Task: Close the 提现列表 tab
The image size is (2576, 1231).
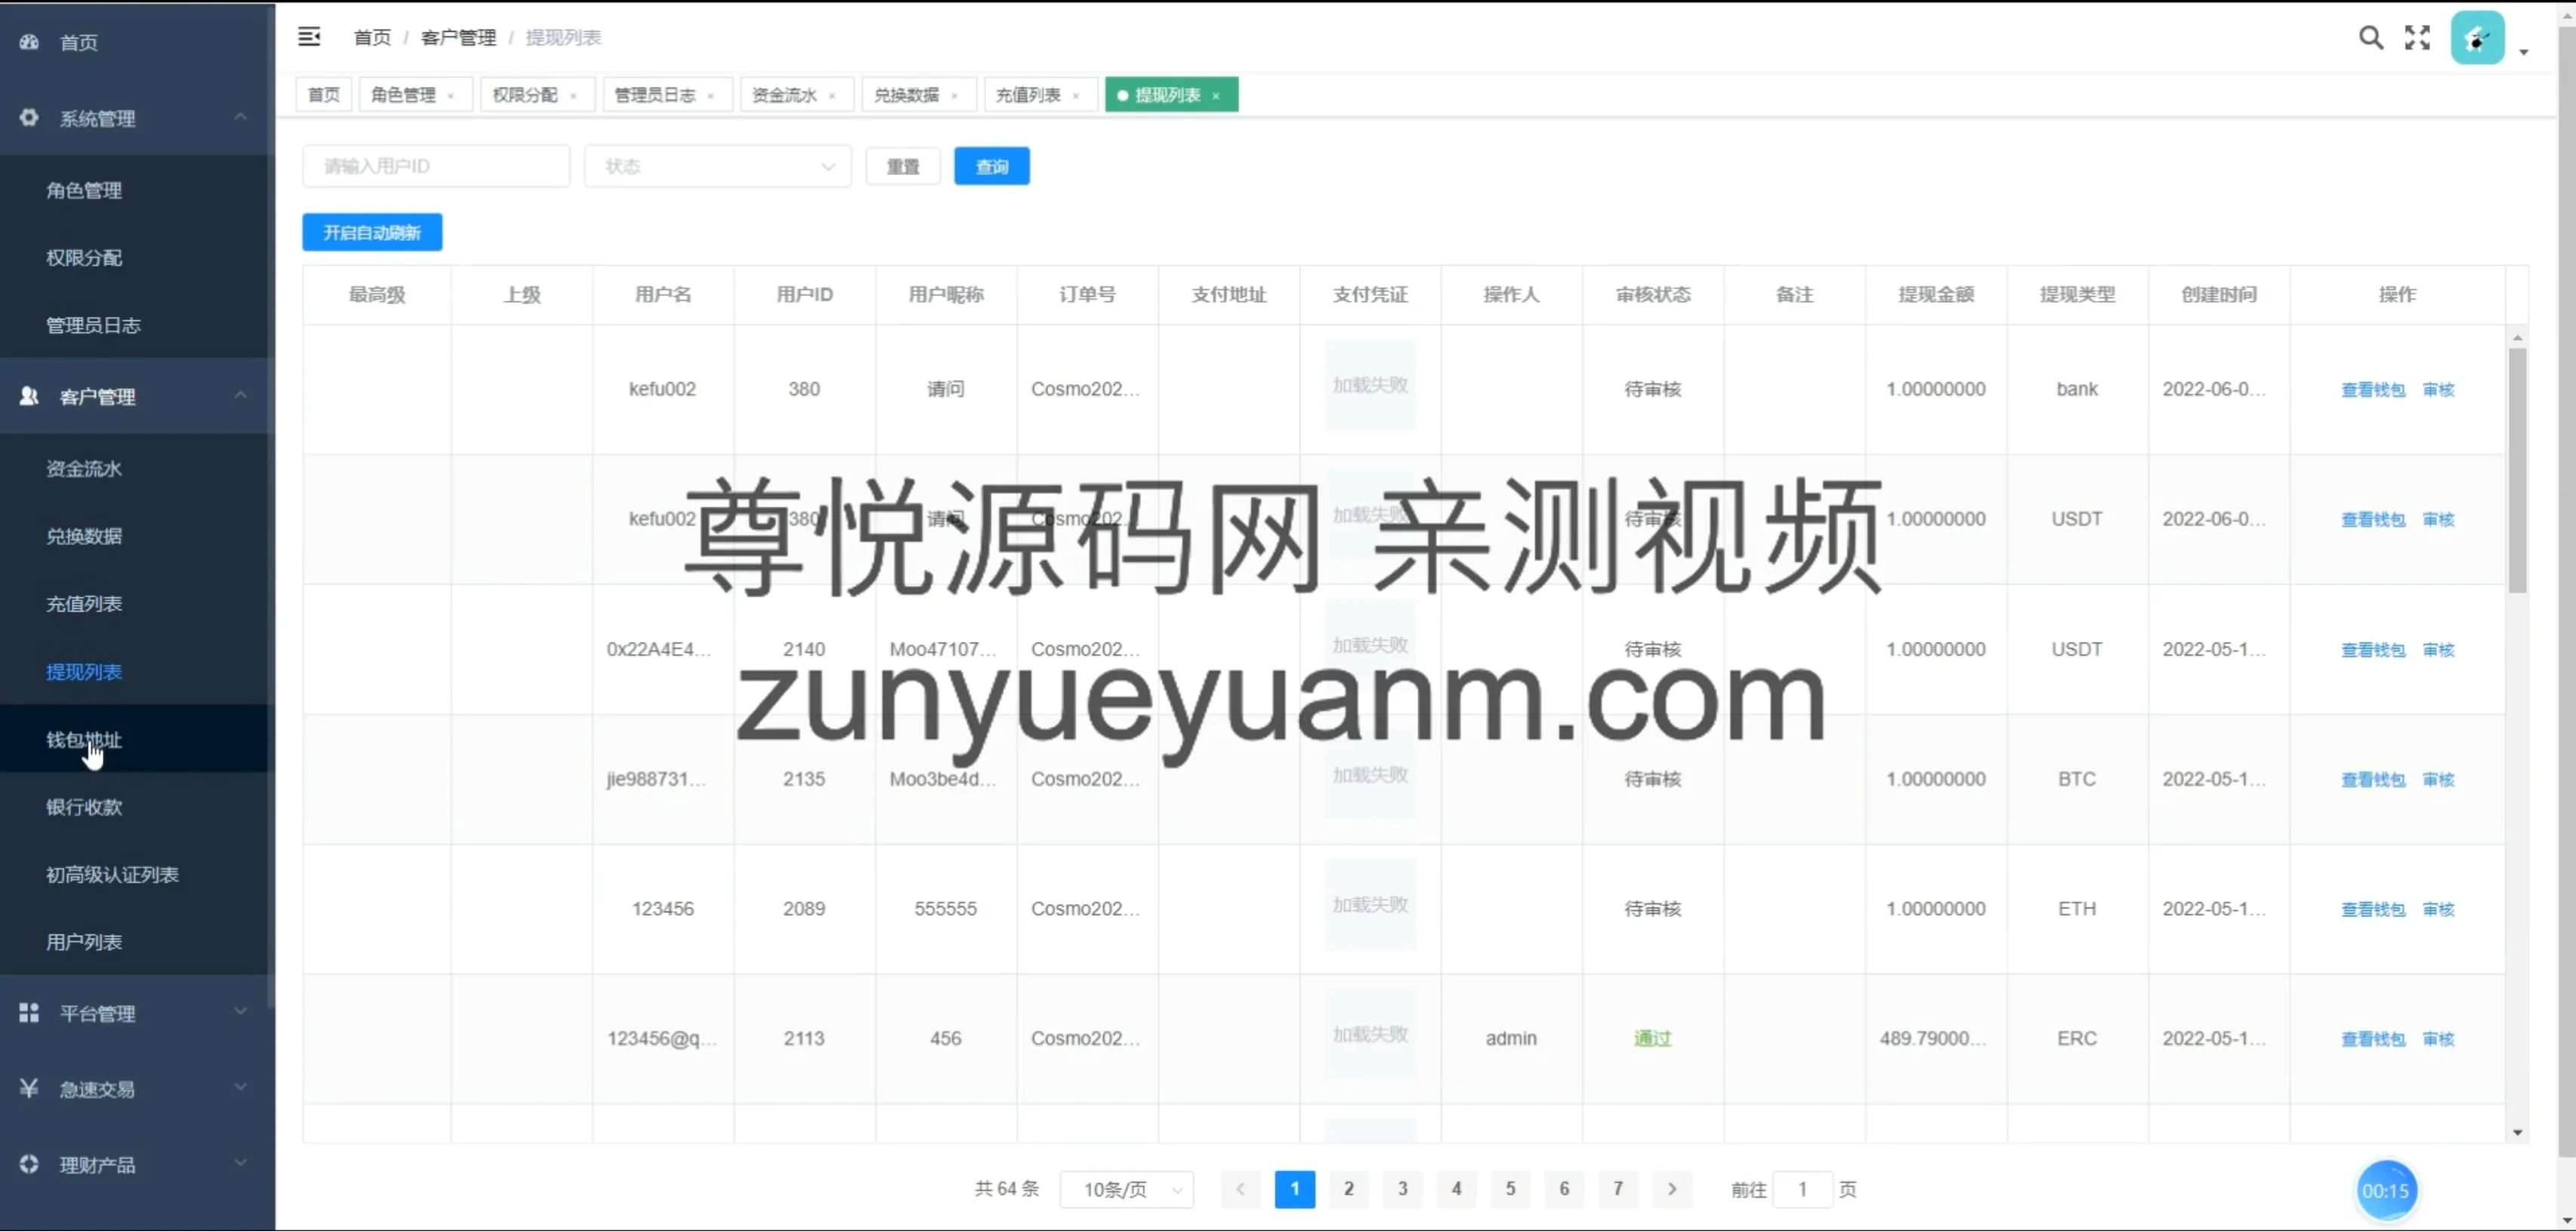Action: click(x=1216, y=96)
